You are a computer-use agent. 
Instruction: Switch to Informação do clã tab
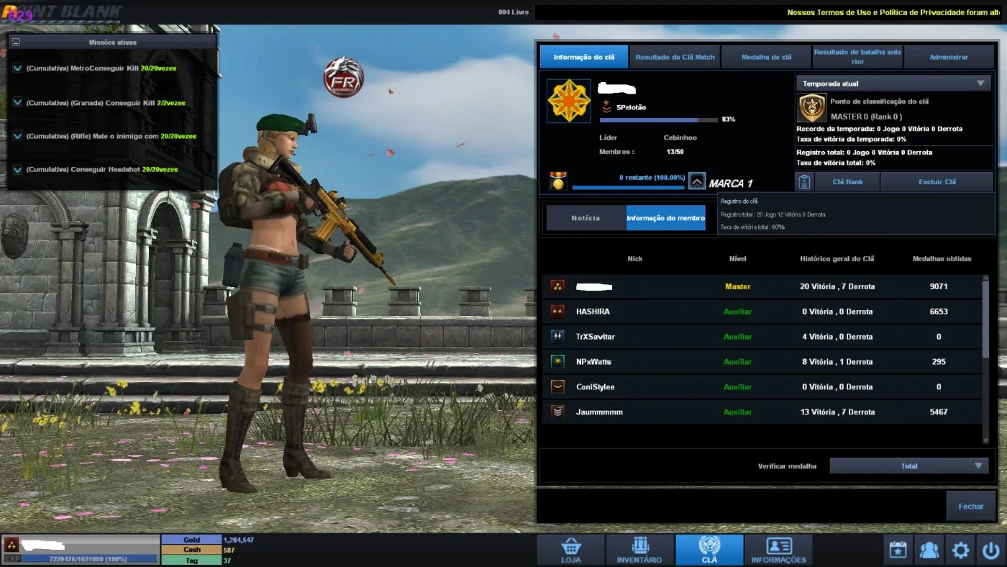[x=583, y=57]
